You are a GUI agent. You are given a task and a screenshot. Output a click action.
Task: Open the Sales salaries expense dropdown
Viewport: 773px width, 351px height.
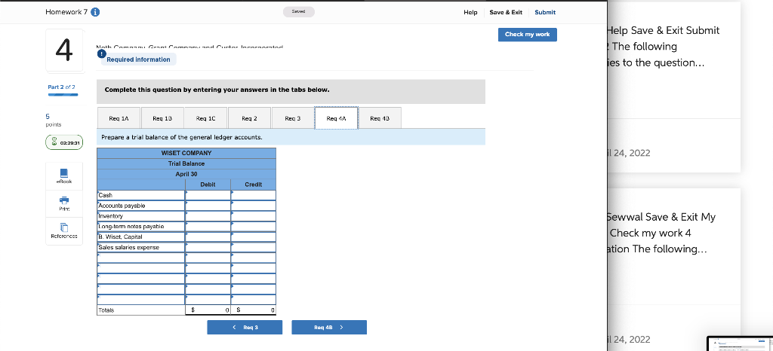coord(141,247)
